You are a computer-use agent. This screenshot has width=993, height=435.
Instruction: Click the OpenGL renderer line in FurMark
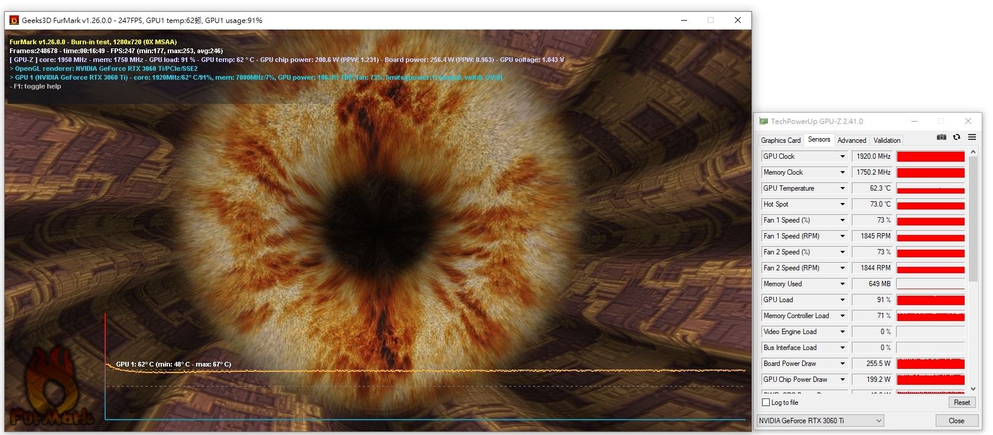[x=103, y=68]
